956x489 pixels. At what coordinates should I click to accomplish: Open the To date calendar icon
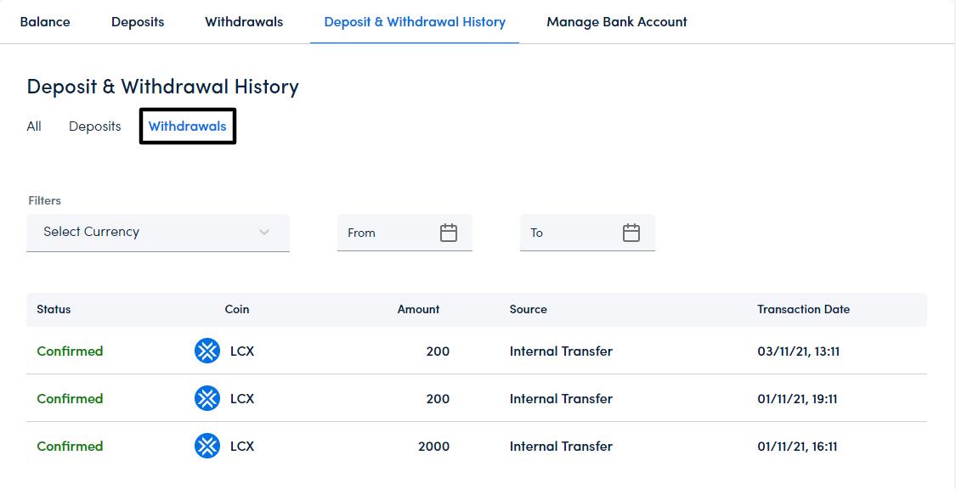[x=631, y=233]
